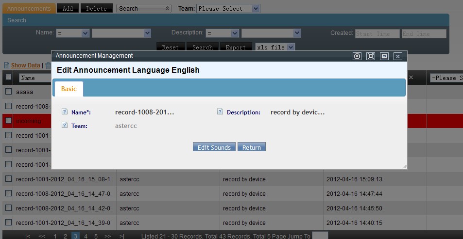Switch to the Basic tab
463x239 pixels.
[69, 89]
